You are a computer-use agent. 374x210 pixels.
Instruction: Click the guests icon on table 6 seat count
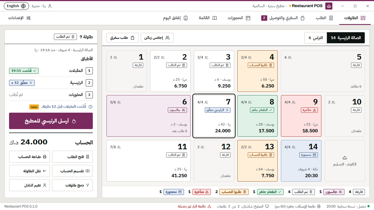pos(119,102)
